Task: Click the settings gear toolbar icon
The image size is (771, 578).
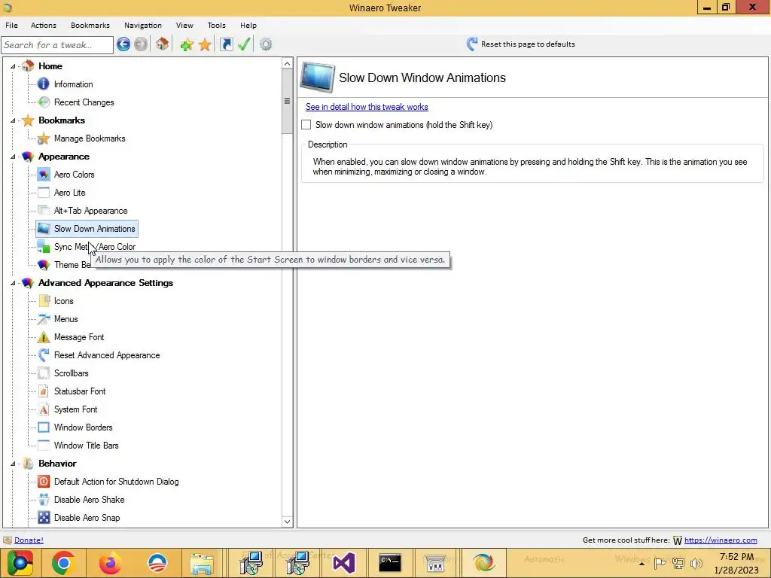Action: pos(266,44)
